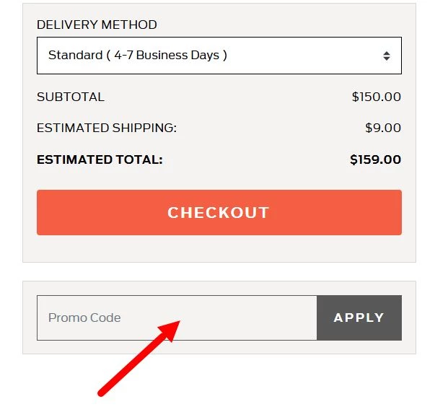Click the DELIVERY METHOD label
Viewport: 448px width, 407px height.
[97, 25]
